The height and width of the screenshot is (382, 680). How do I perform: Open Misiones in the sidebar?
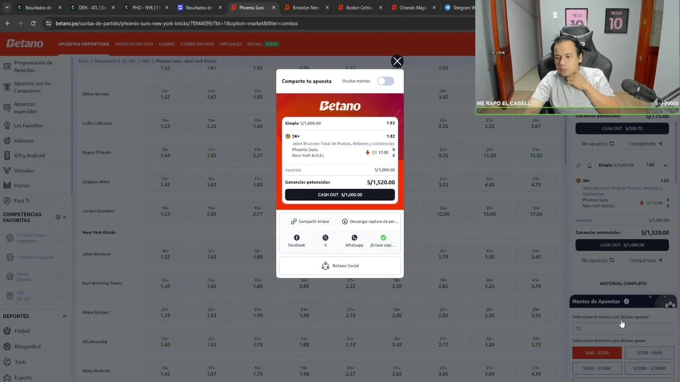[x=24, y=141]
